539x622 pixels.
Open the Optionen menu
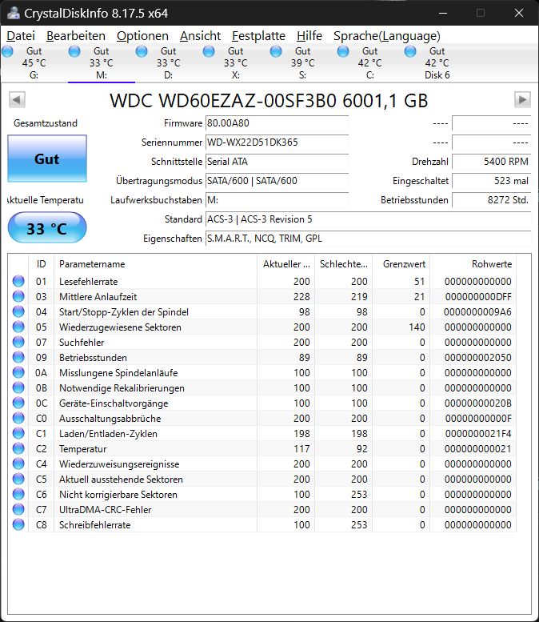coord(142,36)
